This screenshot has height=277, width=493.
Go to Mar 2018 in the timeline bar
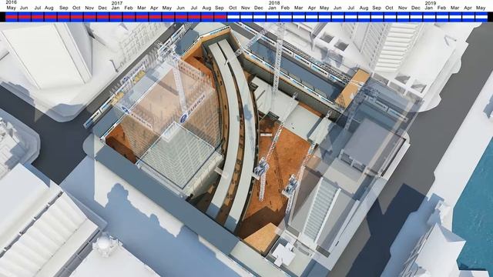pos(299,17)
